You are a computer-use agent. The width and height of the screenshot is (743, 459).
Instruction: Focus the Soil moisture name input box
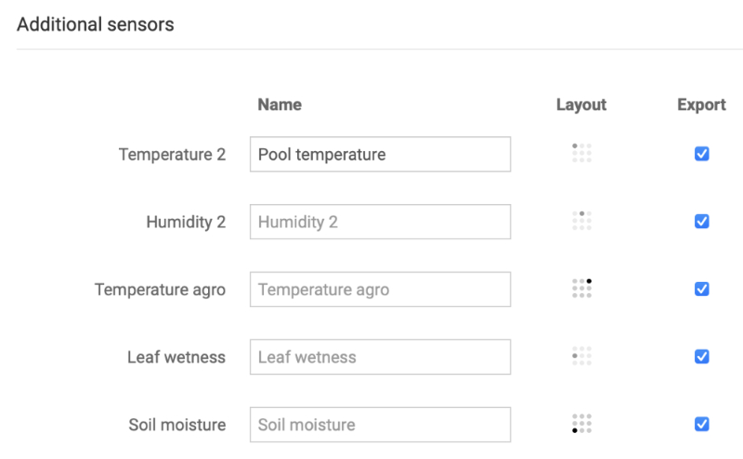click(x=380, y=425)
